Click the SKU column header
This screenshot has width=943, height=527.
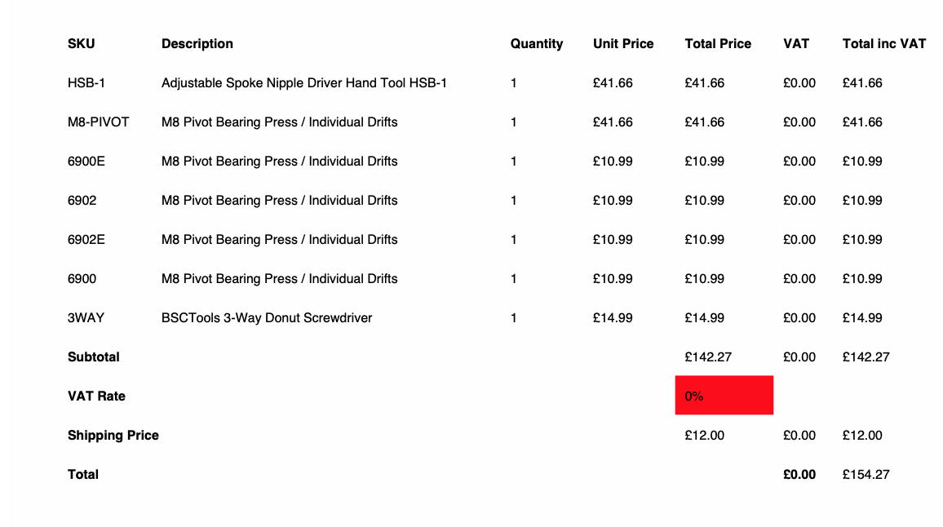pyautogui.click(x=81, y=43)
